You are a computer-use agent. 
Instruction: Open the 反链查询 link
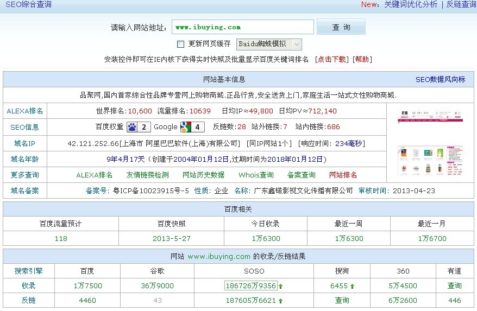[x=461, y=4]
